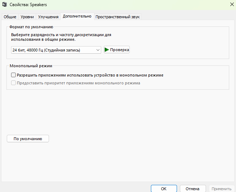Toggle the exclusive mode priority checkbox
The image size is (236, 192).
pos(14,83)
